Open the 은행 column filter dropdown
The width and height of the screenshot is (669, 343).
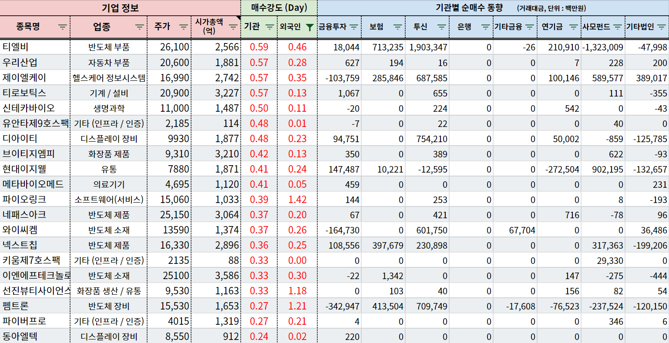(x=485, y=27)
